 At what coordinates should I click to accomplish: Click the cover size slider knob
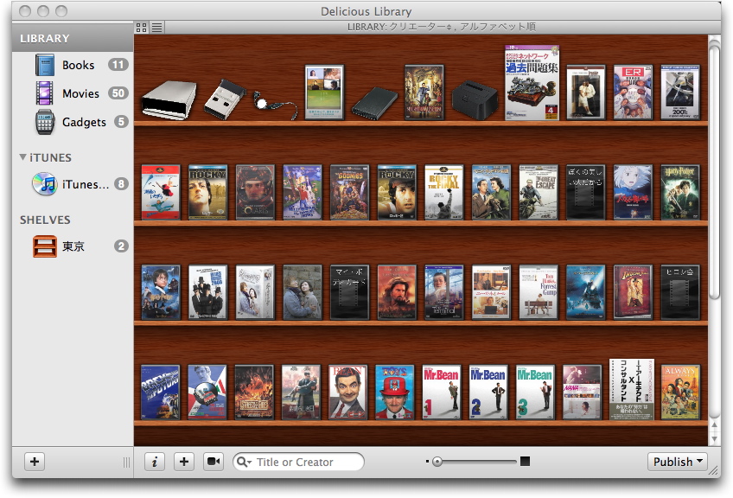[437, 462]
